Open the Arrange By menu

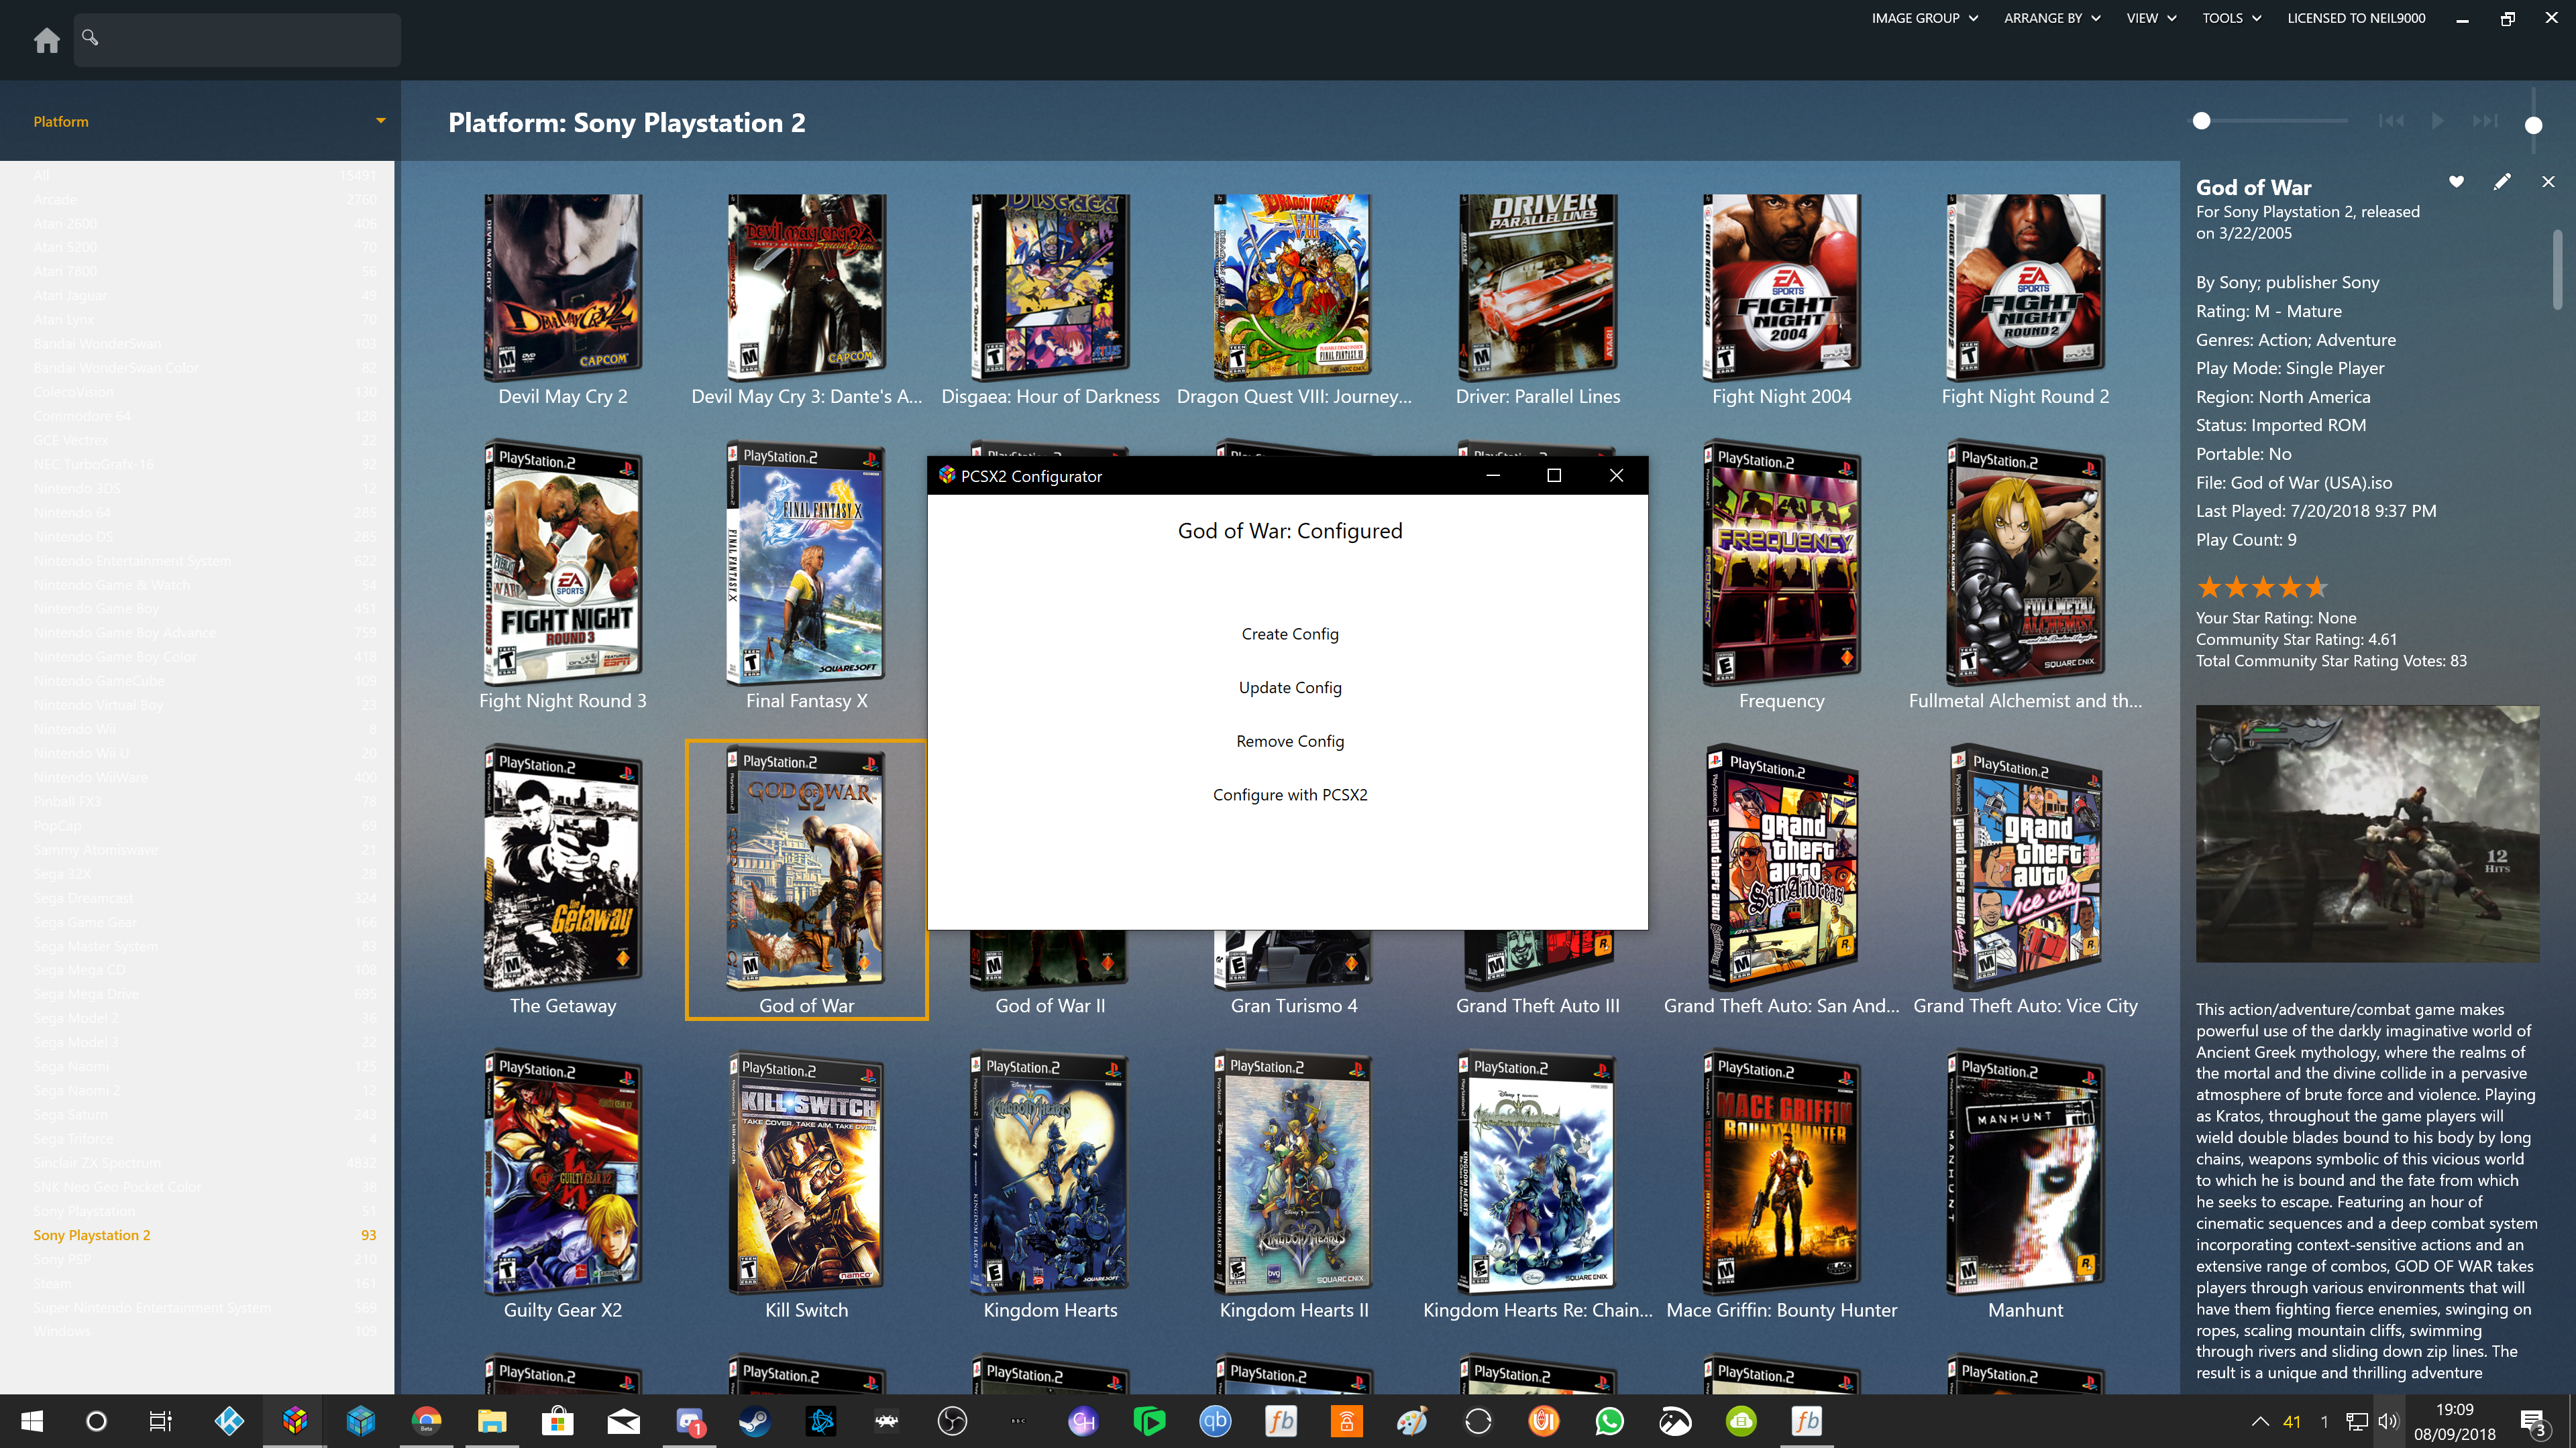2052,18
